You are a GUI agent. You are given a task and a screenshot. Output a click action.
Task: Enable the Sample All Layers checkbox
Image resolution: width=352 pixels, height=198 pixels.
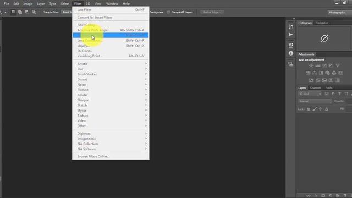pos(169,12)
